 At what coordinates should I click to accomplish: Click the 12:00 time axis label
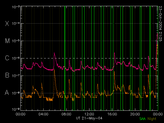(89, 114)
